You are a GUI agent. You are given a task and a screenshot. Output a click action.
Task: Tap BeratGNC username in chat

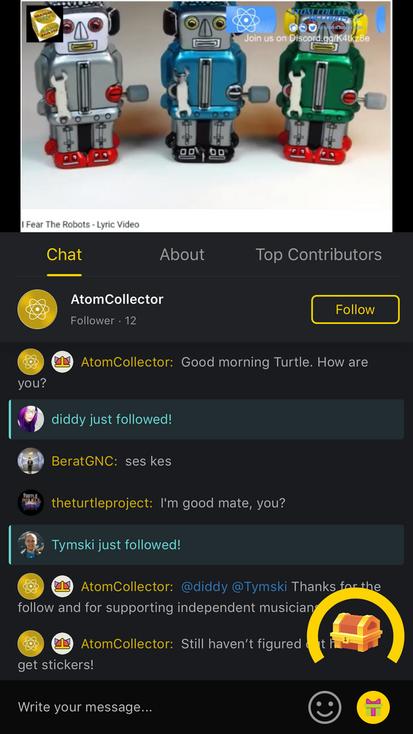[x=85, y=461]
